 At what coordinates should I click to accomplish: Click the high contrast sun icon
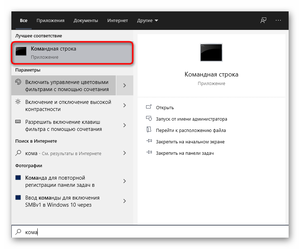pyautogui.click(x=18, y=102)
